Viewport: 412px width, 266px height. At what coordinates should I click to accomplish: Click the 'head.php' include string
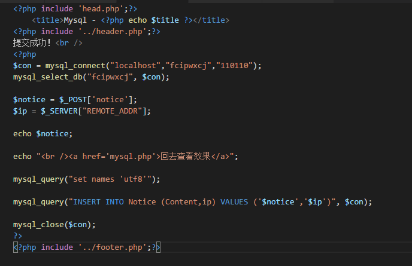(x=101, y=9)
